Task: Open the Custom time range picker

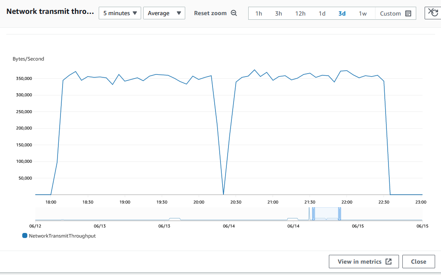Action: point(396,13)
